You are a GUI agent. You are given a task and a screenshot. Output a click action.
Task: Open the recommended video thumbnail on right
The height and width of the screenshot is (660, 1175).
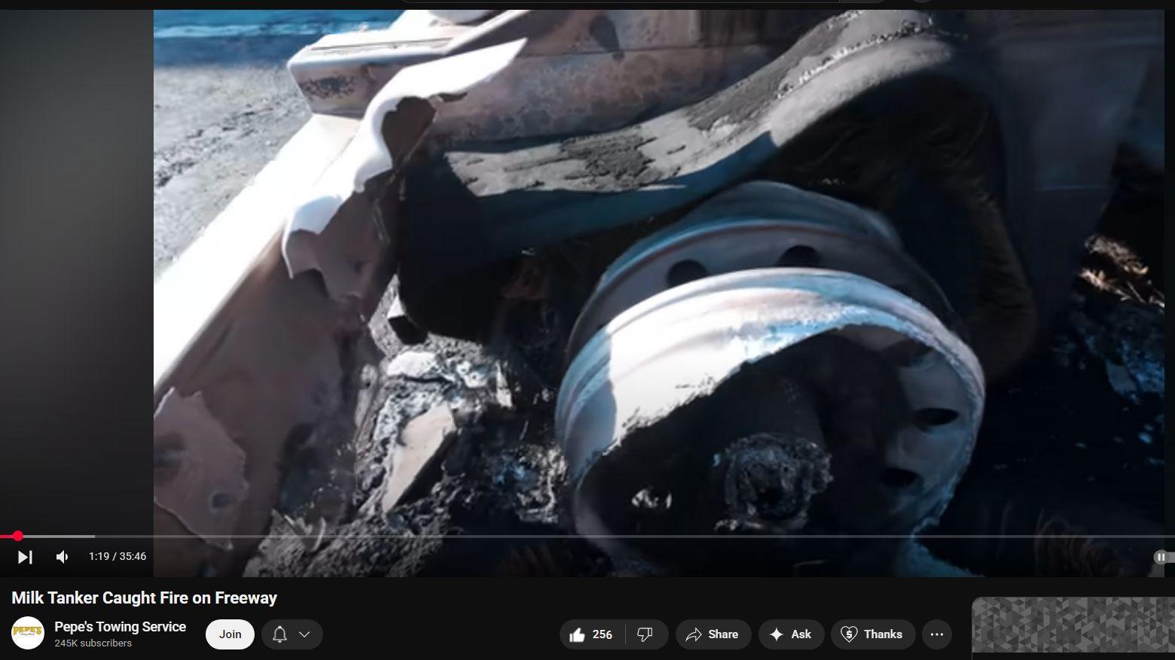1073,625
